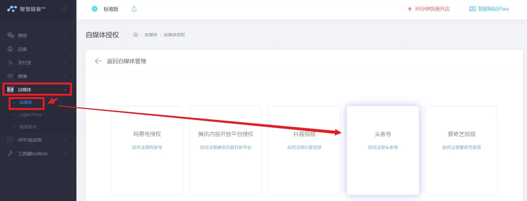Select the Light Press submenu item
The width and height of the screenshot is (527, 201).
tap(30, 115)
